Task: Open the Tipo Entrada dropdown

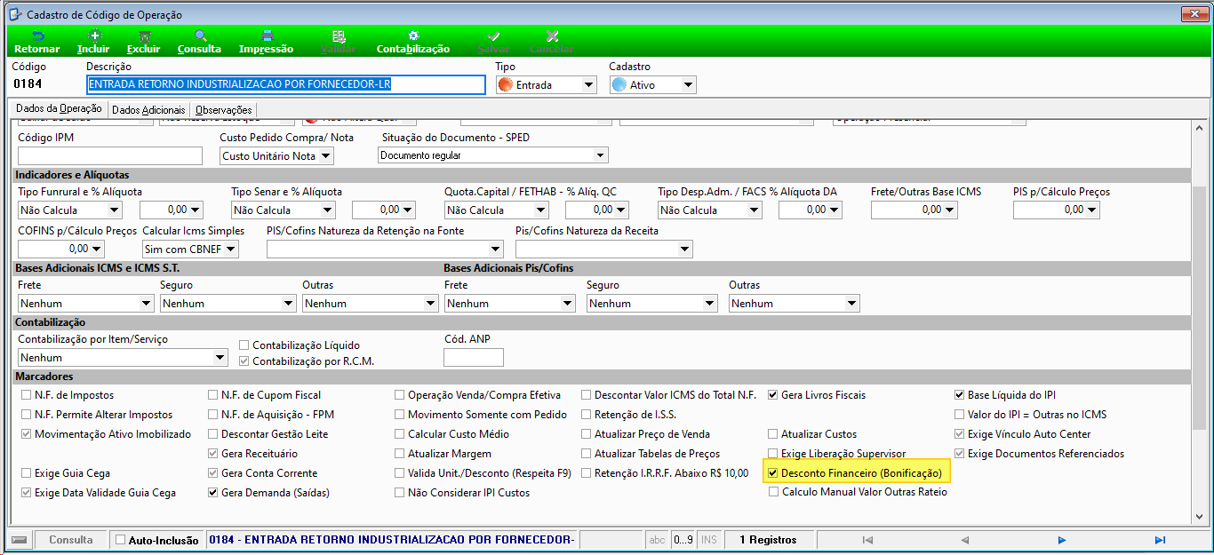Action: pos(546,85)
